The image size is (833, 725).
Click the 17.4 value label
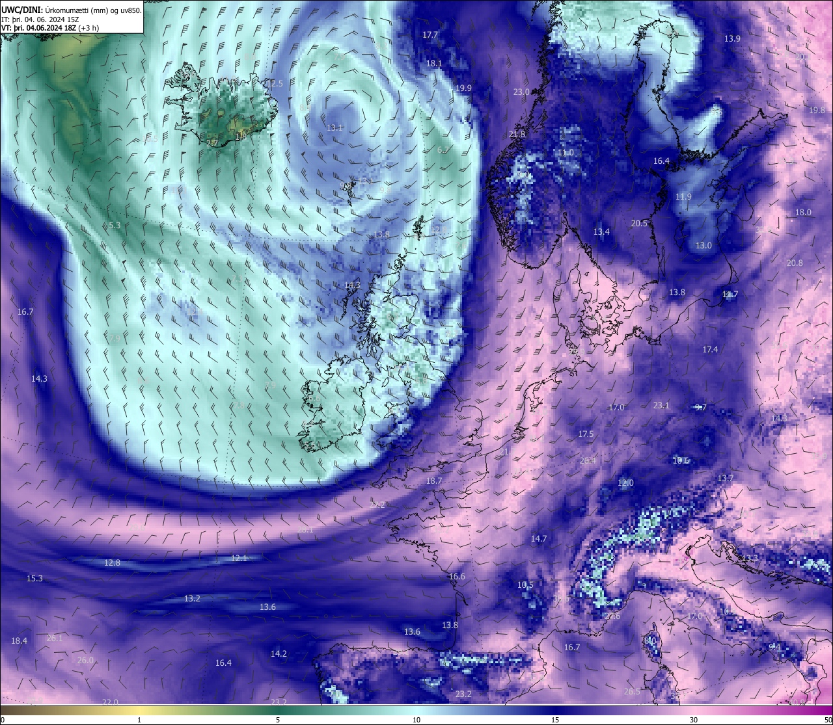tap(710, 350)
